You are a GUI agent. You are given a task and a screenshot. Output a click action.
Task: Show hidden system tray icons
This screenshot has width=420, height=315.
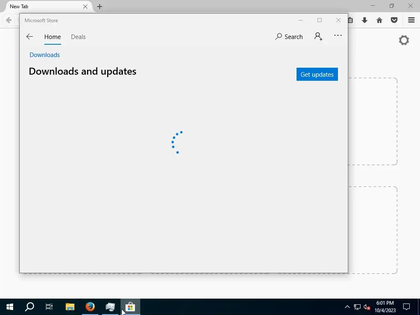347,307
